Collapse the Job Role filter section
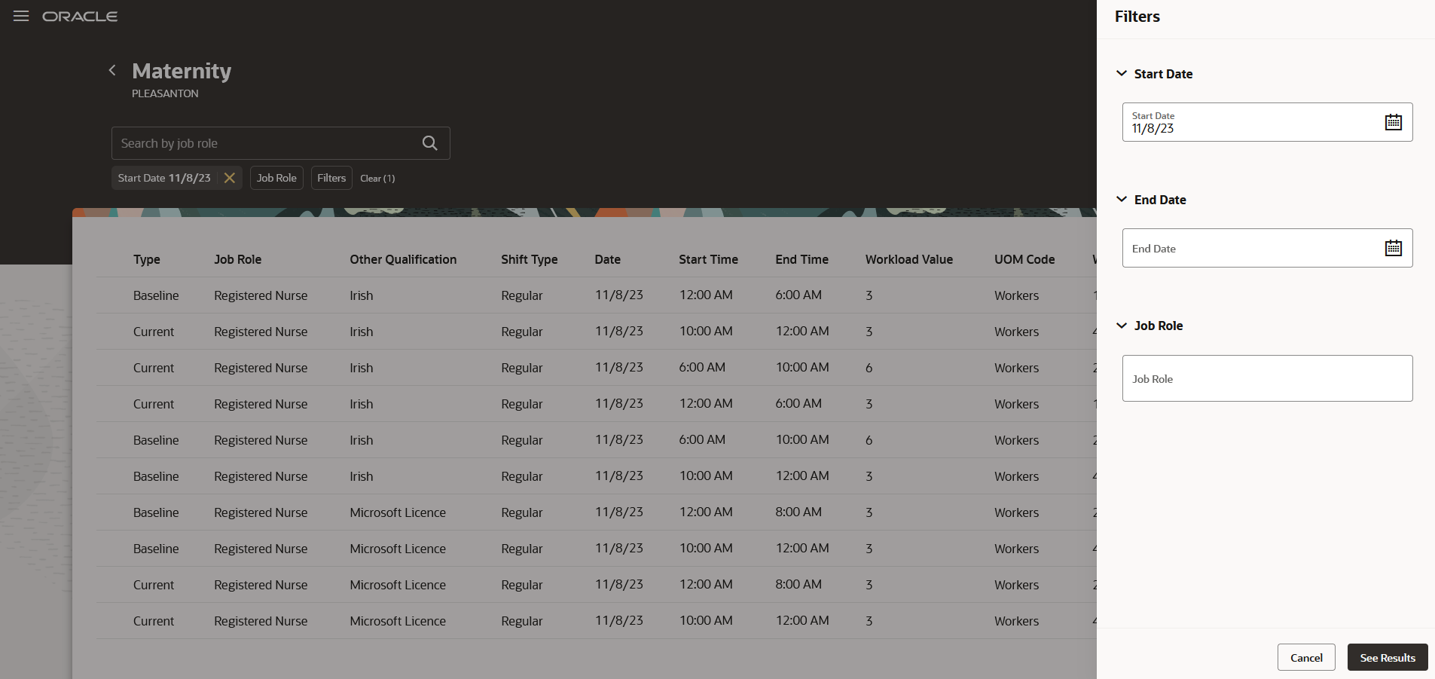This screenshot has height=679, width=1435. tap(1122, 326)
